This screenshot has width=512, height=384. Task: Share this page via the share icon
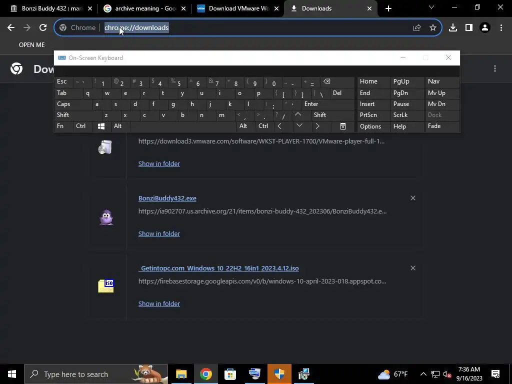click(417, 28)
